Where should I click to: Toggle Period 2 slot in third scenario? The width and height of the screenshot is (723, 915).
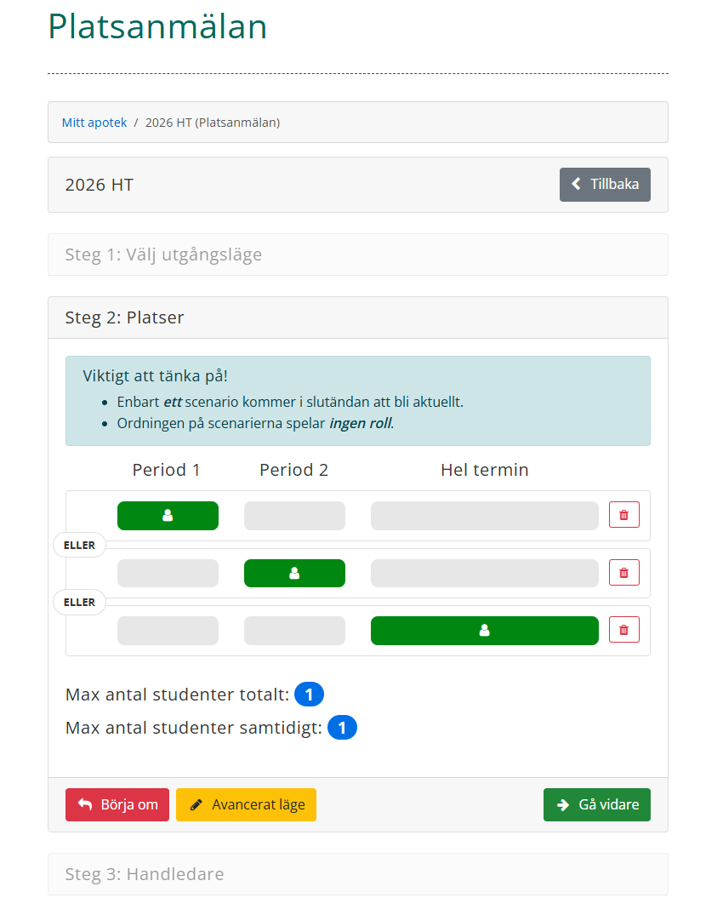[x=294, y=631]
